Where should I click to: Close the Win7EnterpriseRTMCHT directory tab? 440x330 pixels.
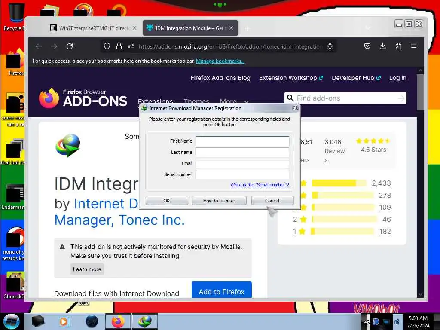134,28
